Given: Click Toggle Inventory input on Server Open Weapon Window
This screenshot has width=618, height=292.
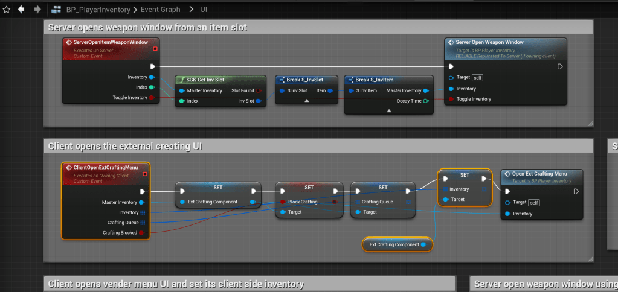Looking at the screenshot, I should tap(451, 99).
